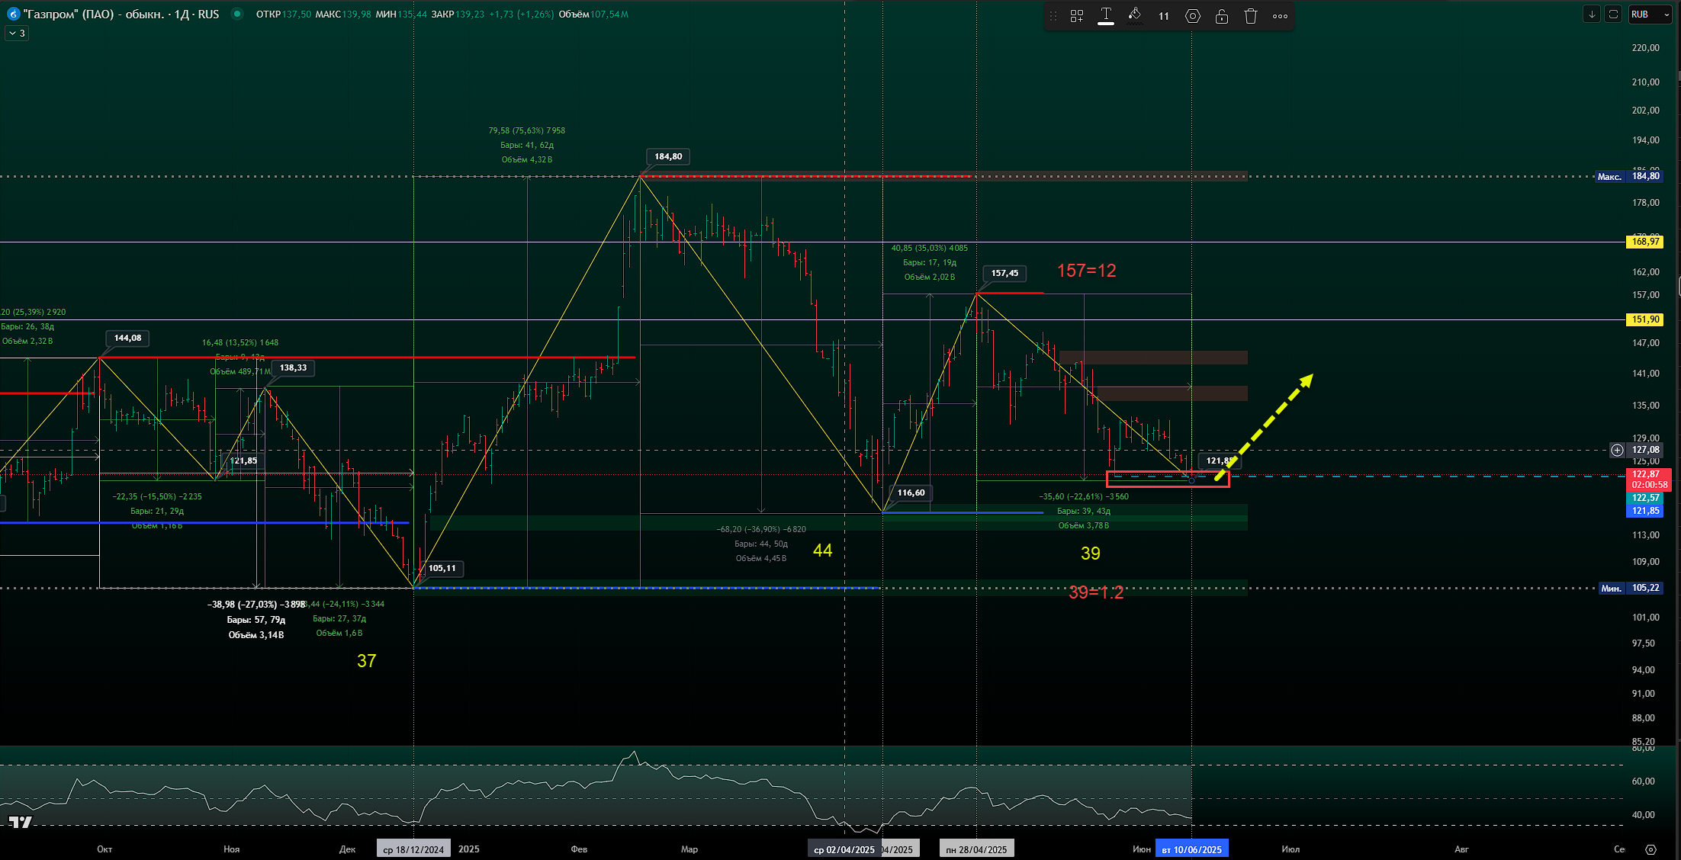Screen dimensions: 1681x860
Task: Delete selected drawing with trash icon
Action: [x=1251, y=16]
